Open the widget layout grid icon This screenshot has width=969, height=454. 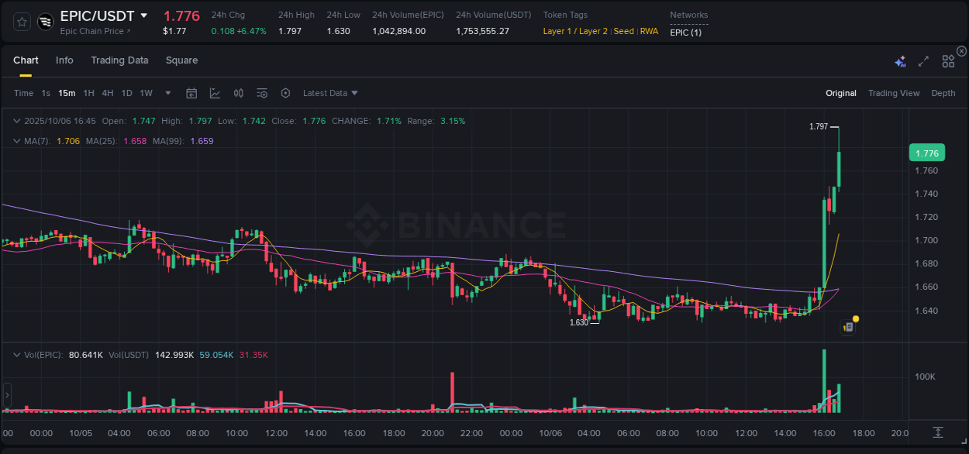coord(947,60)
